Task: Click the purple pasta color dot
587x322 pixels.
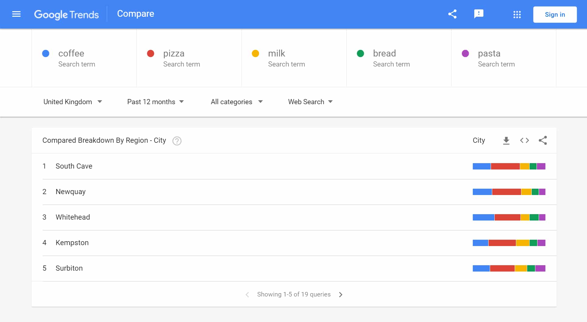Action: point(465,53)
